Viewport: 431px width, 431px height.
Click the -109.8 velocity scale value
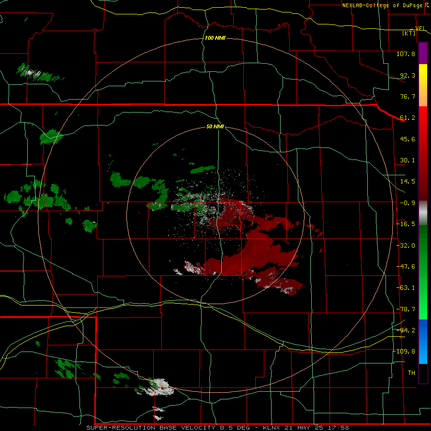[x=404, y=352]
